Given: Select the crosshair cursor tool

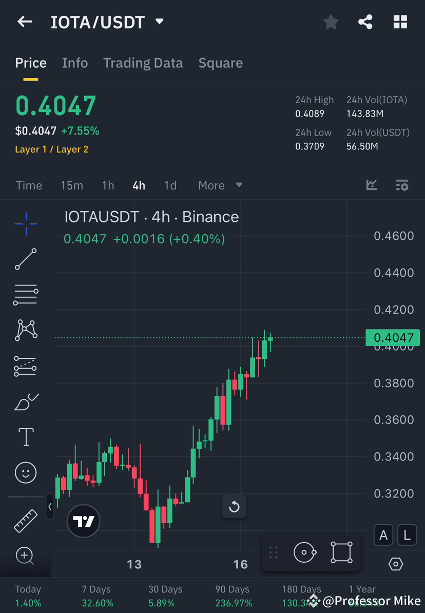Looking at the screenshot, I should pyautogui.click(x=26, y=223).
